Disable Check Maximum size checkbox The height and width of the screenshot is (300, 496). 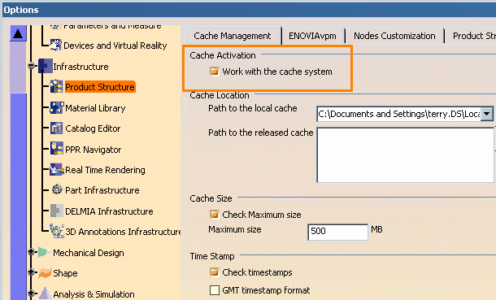pos(215,215)
